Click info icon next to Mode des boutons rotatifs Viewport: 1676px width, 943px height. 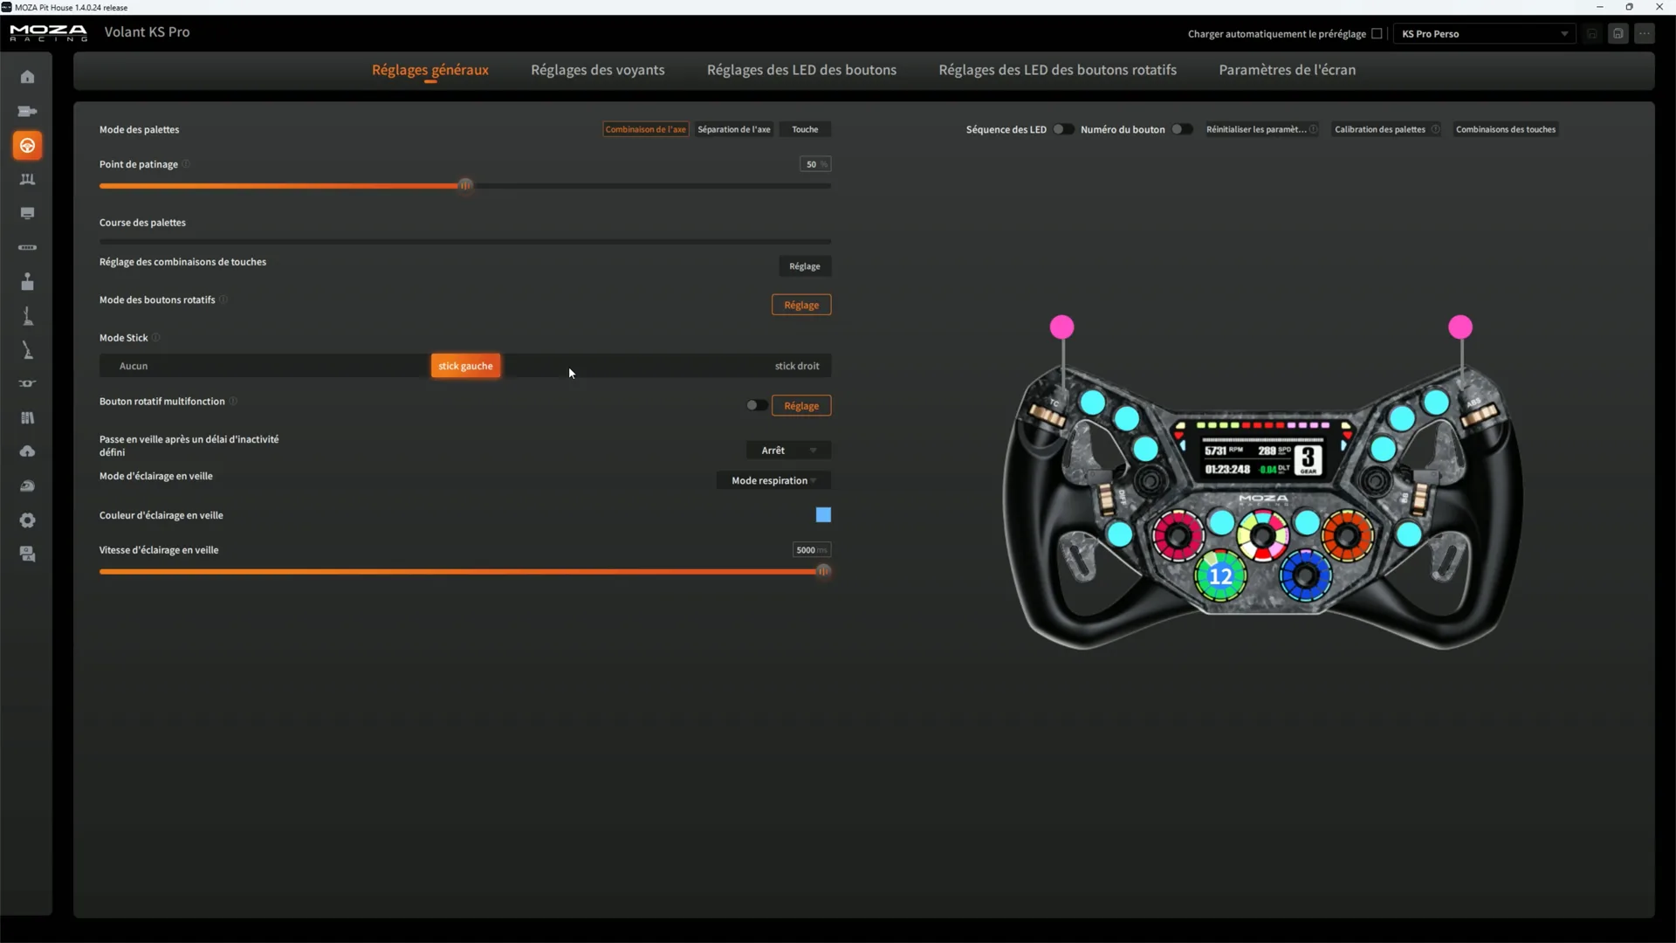223,299
